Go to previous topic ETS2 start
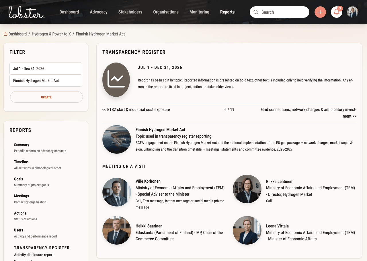This screenshot has height=261, width=367. 136,110
